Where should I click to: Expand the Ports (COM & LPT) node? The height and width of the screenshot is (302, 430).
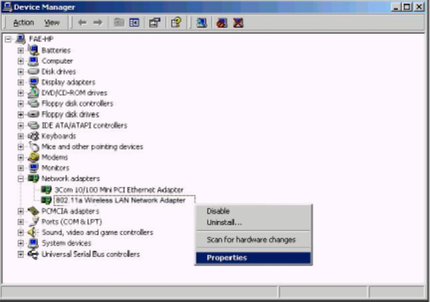click(20, 222)
